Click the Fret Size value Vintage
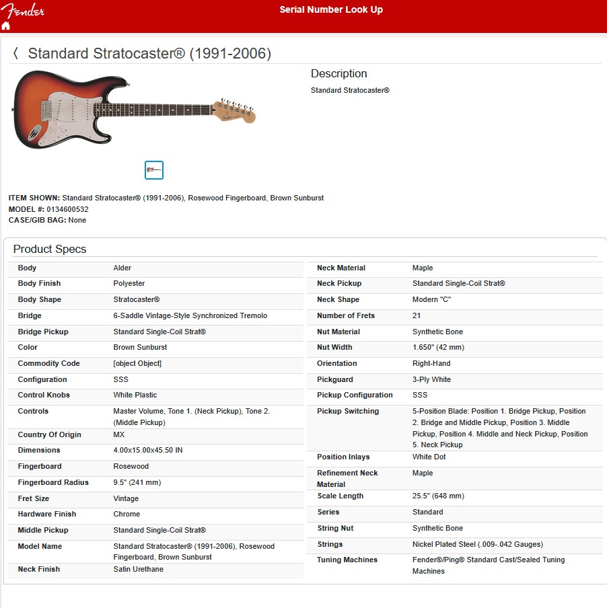This screenshot has height=608, width=607. pos(126,498)
